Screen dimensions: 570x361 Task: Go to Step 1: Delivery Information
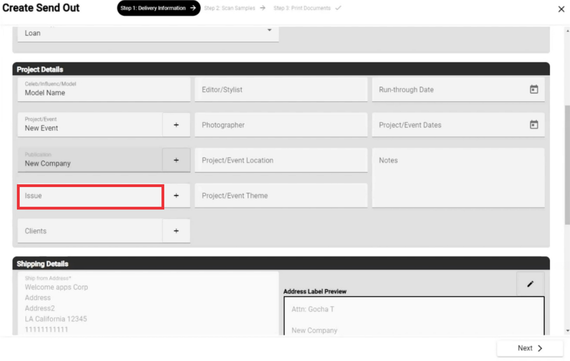click(159, 8)
